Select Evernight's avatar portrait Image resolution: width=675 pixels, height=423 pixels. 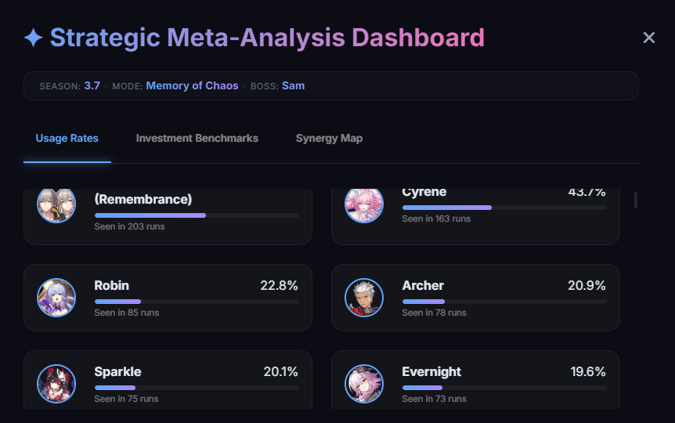pyautogui.click(x=364, y=384)
